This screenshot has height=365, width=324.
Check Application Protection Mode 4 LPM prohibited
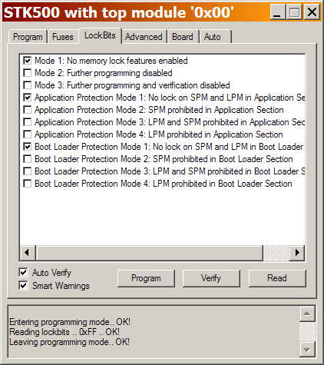pos(27,134)
